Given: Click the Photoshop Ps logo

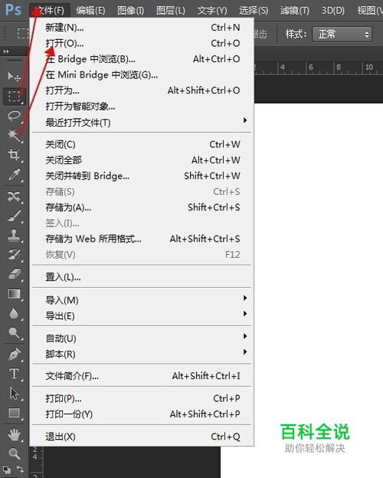Looking at the screenshot, I should 13,10.
